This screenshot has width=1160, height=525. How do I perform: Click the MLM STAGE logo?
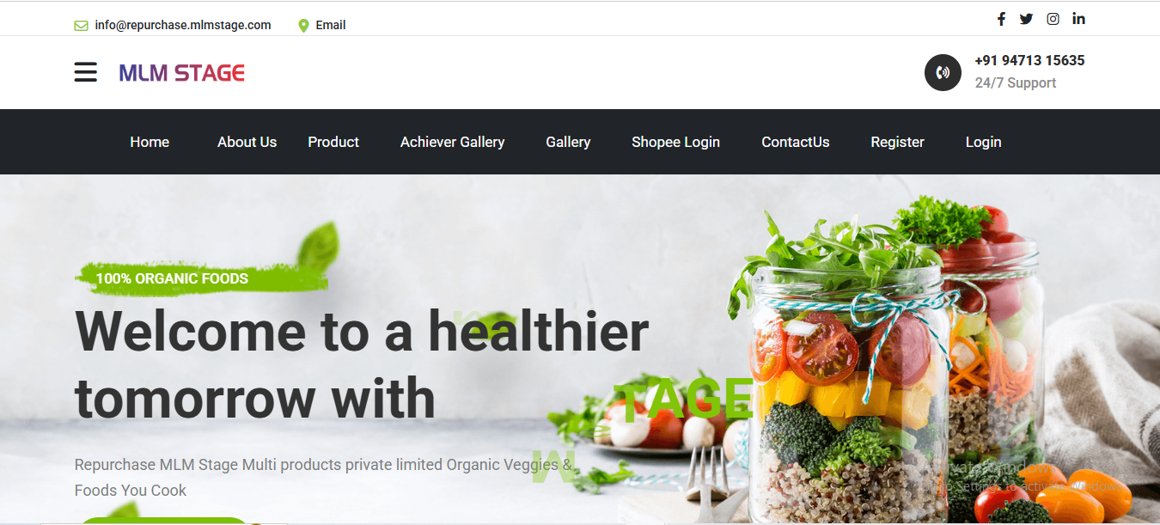pos(182,73)
